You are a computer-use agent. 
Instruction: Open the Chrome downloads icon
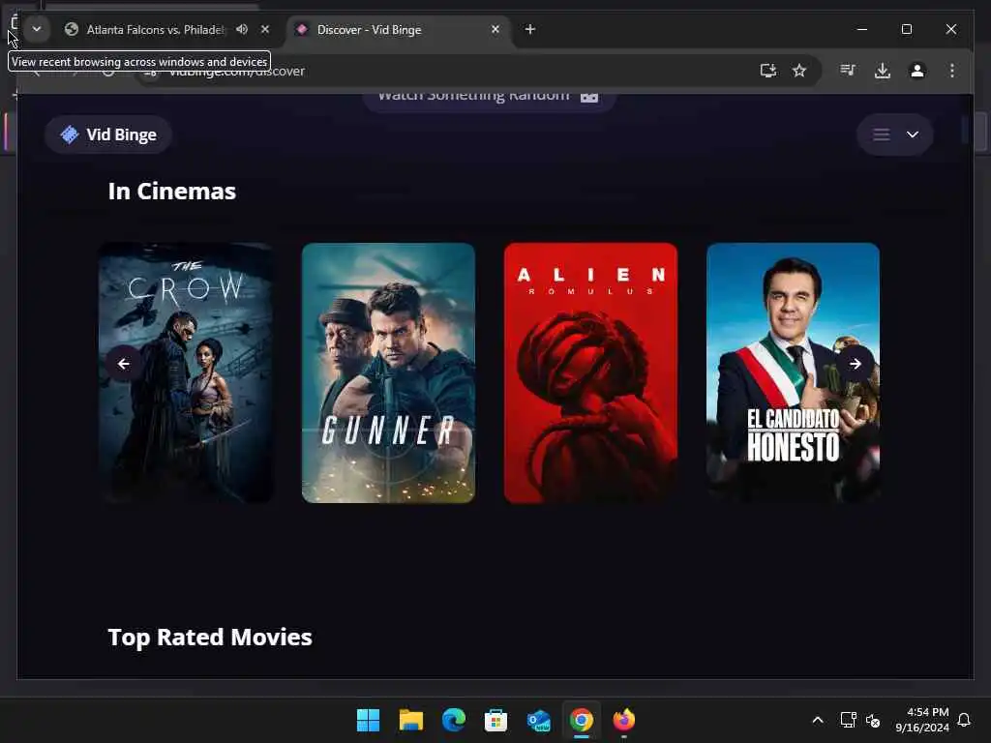[883, 70]
